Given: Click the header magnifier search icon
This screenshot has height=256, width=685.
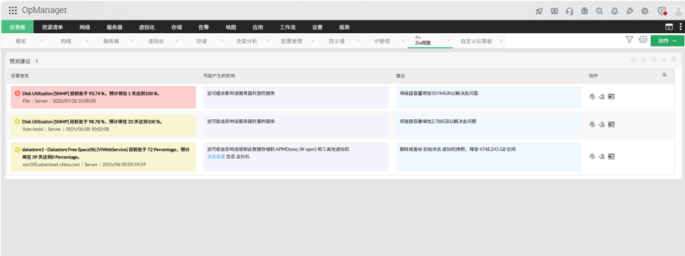Looking at the screenshot, I should [599, 11].
